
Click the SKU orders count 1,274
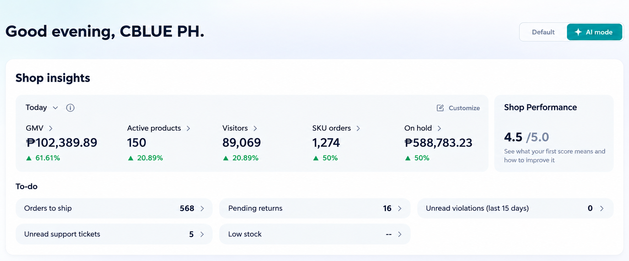point(326,142)
